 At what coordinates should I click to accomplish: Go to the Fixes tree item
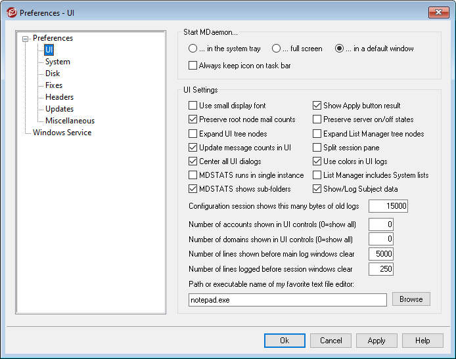click(54, 85)
